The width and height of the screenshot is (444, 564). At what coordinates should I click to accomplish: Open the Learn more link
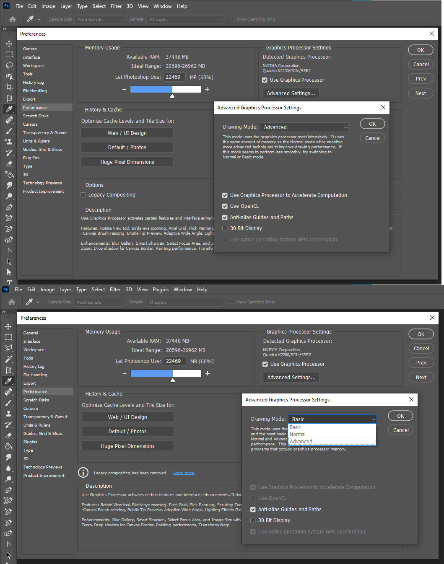point(183,472)
